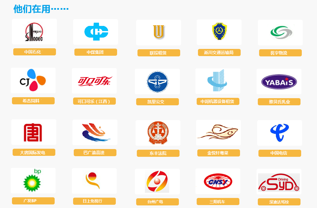317x208 pixels.
Task: Click the red and blue CNSY oval logo
Action: coord(218,181)
